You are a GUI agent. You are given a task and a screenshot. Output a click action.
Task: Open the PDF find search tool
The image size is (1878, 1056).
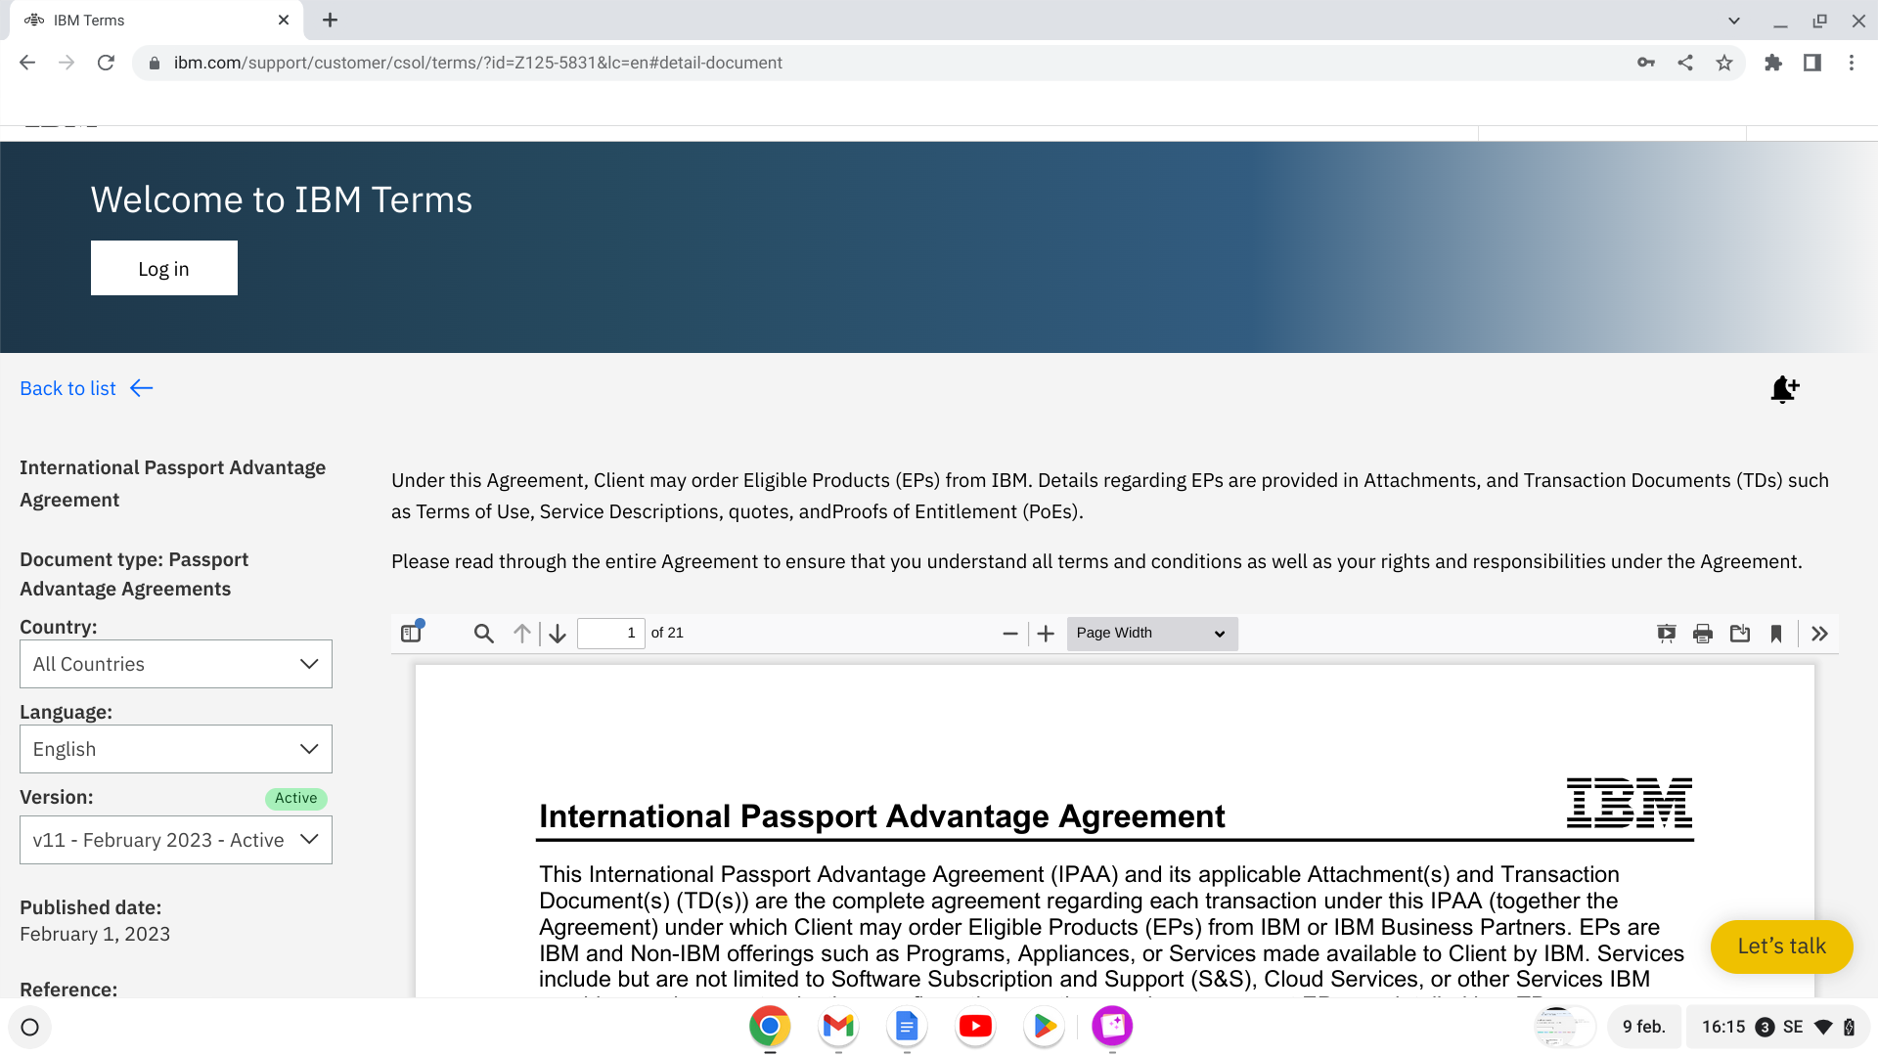click(x=483, y=634)
